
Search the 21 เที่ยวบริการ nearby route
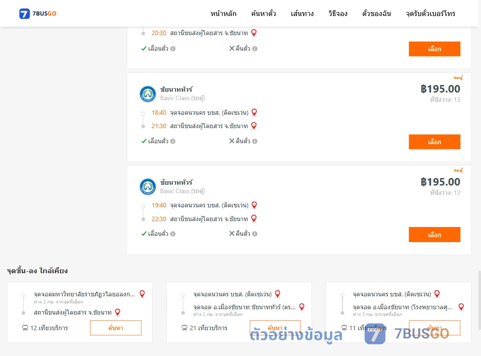[275, 328]
